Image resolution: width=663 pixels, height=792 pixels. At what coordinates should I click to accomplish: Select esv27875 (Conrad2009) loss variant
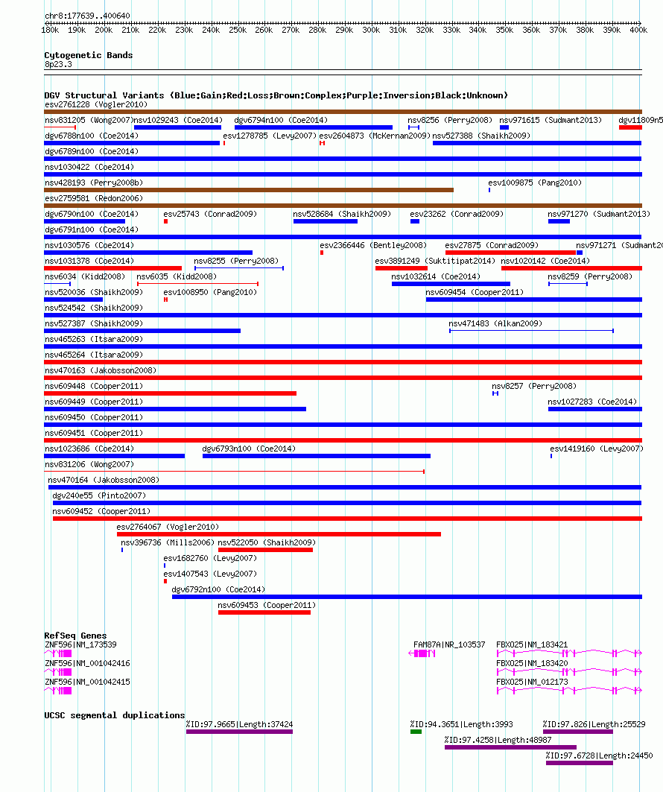click(x=510, y=253)
